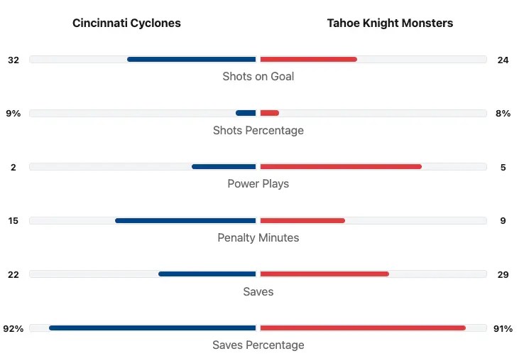Click the red Shots Percentage bar
This screenshot has height=361, width=524.
point(270,113)
